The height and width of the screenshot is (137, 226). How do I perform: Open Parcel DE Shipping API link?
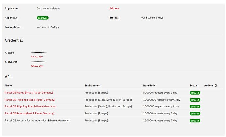[30, 106]
